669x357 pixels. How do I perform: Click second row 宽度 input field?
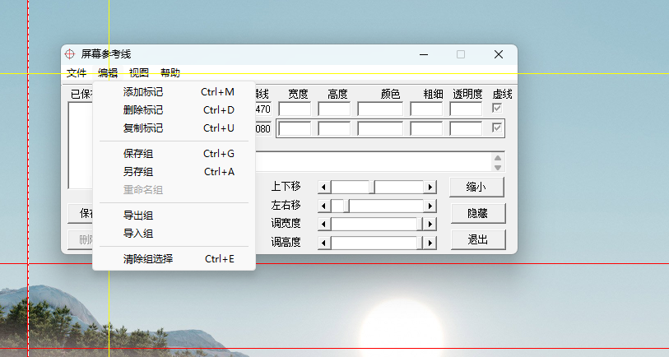(x=295, y=128)
